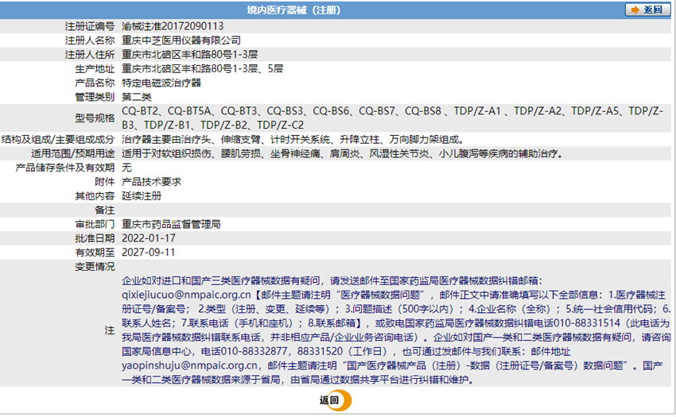The height and width of the screenshot is (417, 676).
Task: Click the label 有效期至
Action: (x=95, y=253)
